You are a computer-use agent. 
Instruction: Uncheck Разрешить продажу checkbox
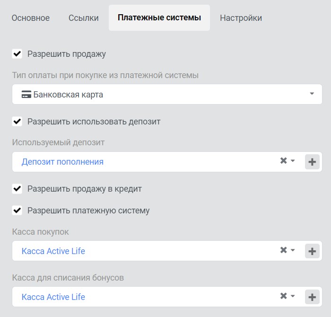click(17, 54)
